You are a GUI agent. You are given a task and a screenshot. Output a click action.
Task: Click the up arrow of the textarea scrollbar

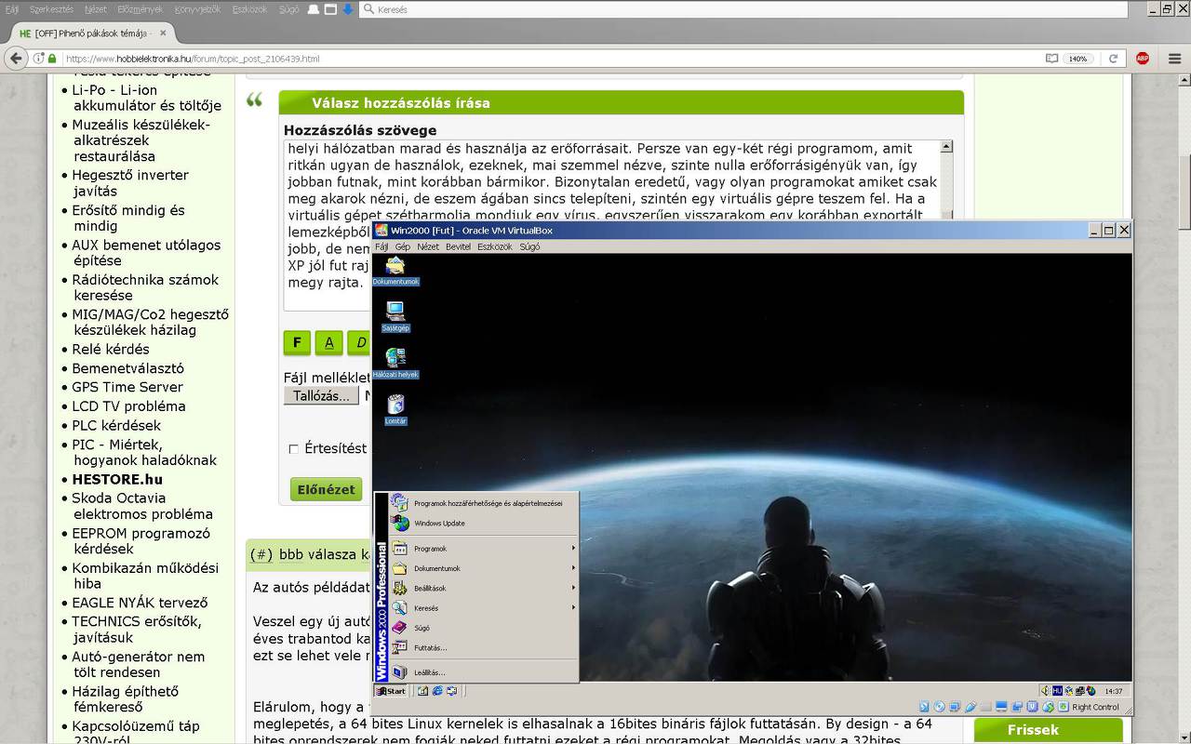pos(946,147)
